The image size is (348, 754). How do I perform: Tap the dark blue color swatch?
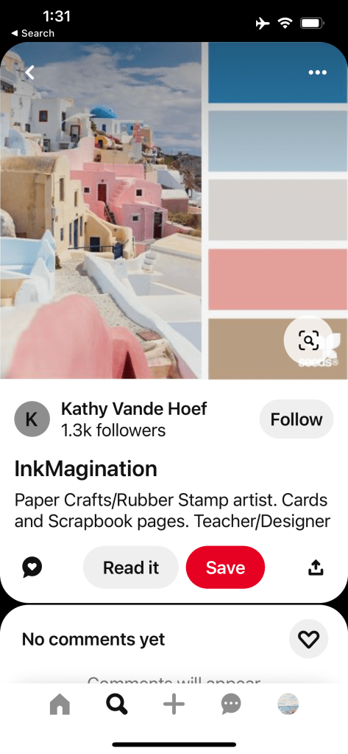click(x=278, y=73)
